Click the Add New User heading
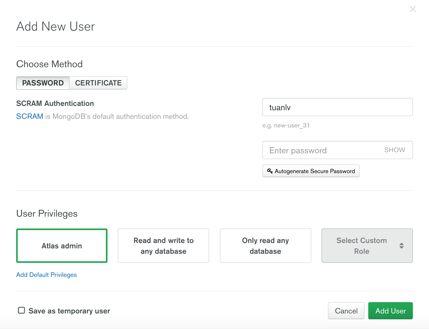Image resolution: width=429 pixels, height=329 pixels. [x=56, y=27]
